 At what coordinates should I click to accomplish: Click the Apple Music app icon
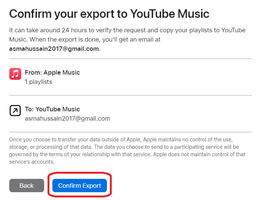15,74
